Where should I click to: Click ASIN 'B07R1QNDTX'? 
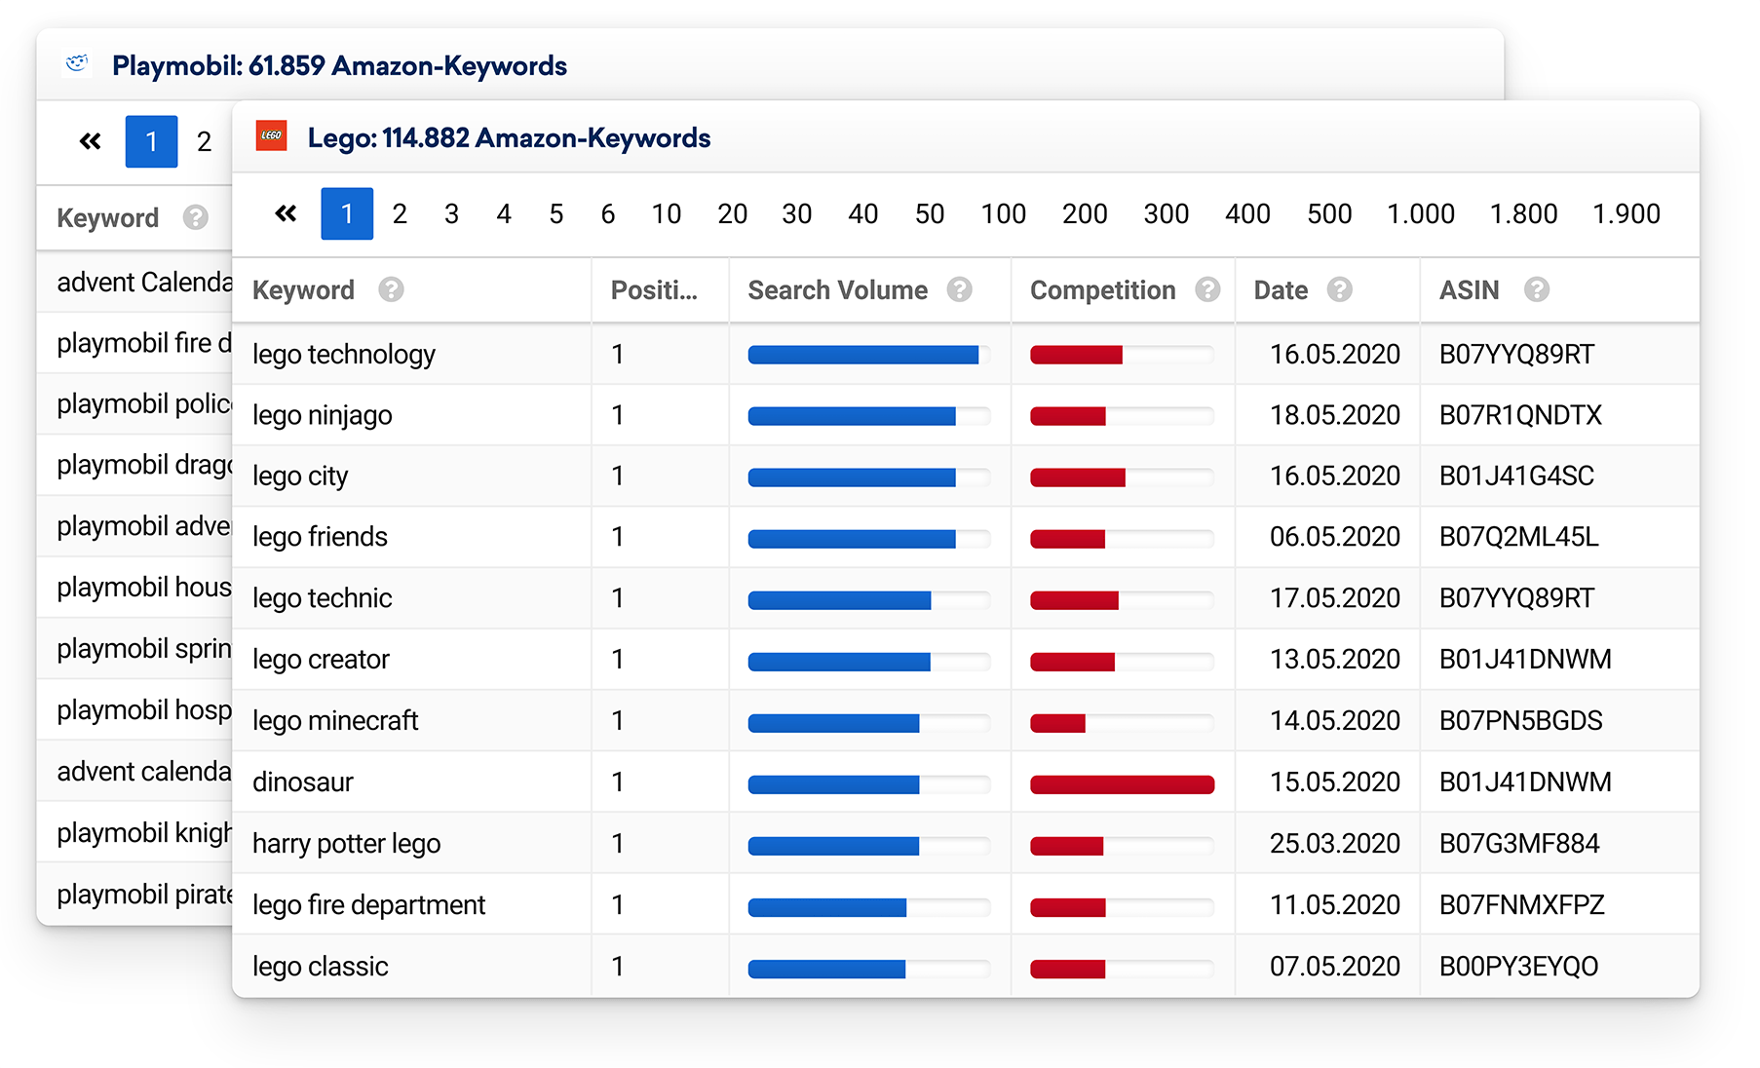click(x=1520, y=415)
